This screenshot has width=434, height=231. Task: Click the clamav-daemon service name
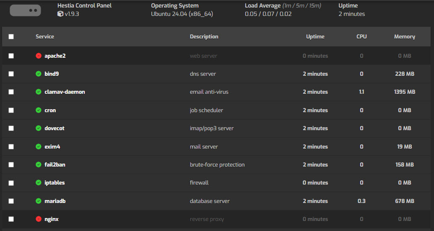point(65,92)
